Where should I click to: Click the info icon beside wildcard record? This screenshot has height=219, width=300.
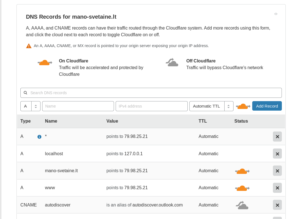pos(39,137)
